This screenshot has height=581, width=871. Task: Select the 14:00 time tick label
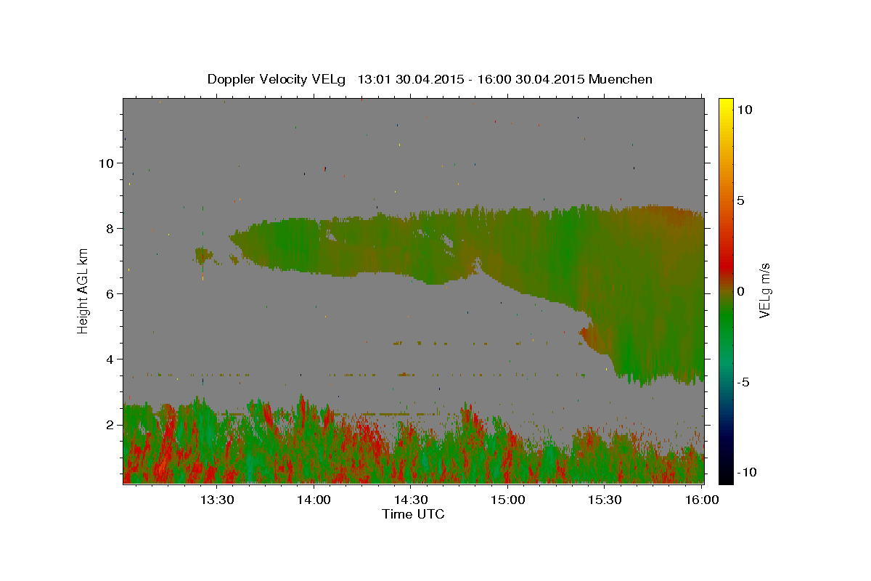click(314, 500)
